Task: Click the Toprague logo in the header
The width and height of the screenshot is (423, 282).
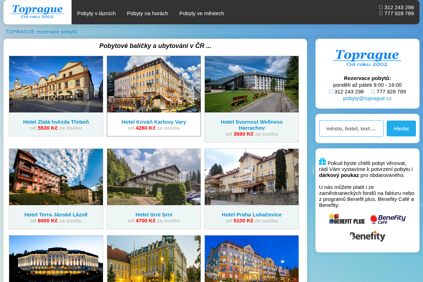Action: pyautogui.click(x=37, y=12)
